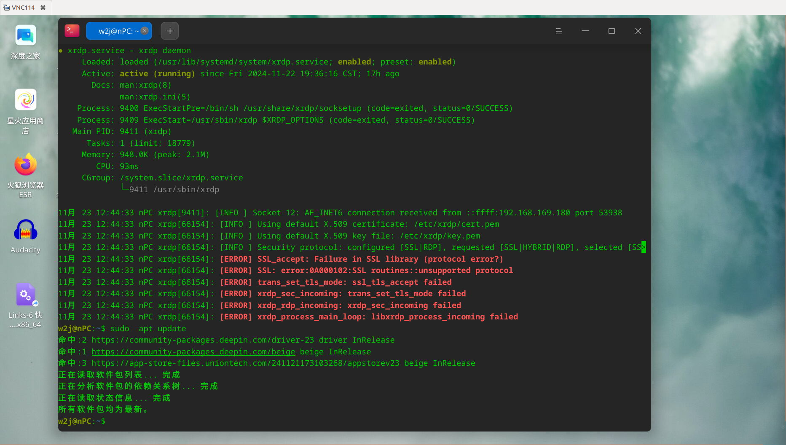Click the last w2j@nPC:~$ prompt line
The width and height of the screenshot is (786, 445).
pyautogui.click(x=82, y=421)
